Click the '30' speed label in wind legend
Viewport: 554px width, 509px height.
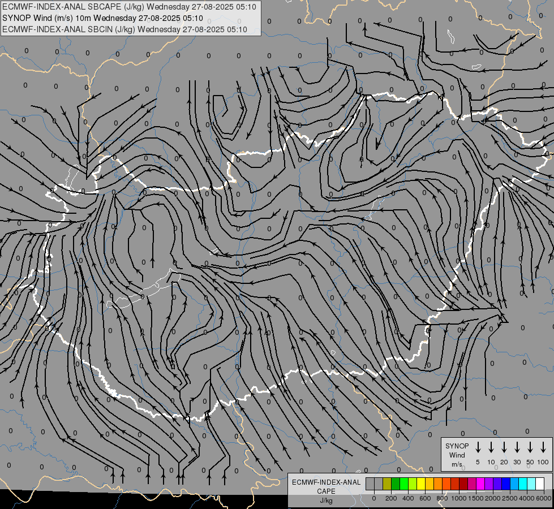517,462
